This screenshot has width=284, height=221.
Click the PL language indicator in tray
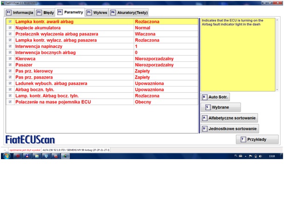tap(236, 156)
